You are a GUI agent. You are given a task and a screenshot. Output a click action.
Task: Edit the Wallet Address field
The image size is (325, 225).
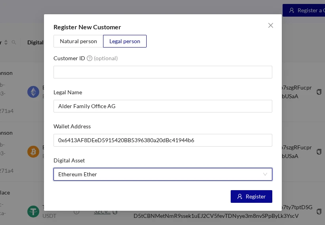pyautogui.click(x=163, y=140)
